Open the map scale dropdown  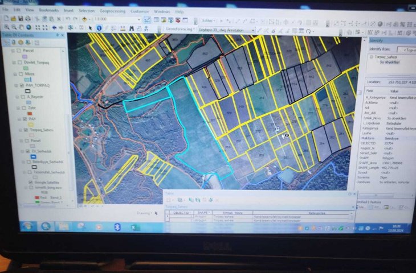click(x=139, y=19)
